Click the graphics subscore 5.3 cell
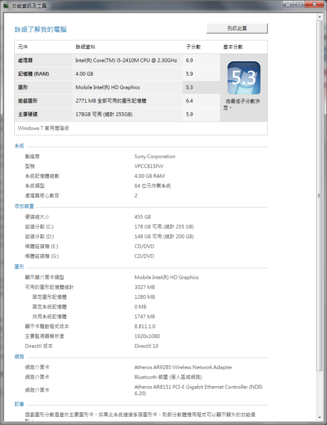The width and height of the screenshot is (327, 425). [x=201, y=87]
